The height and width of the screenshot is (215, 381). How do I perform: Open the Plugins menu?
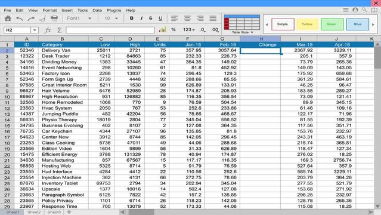tap(114, 10)
